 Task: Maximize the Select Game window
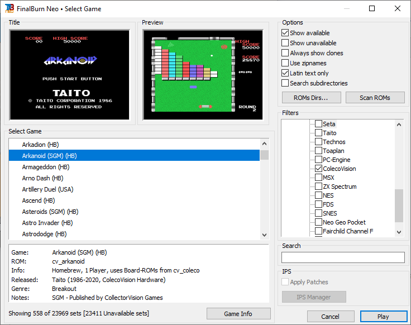click(372, 8)
